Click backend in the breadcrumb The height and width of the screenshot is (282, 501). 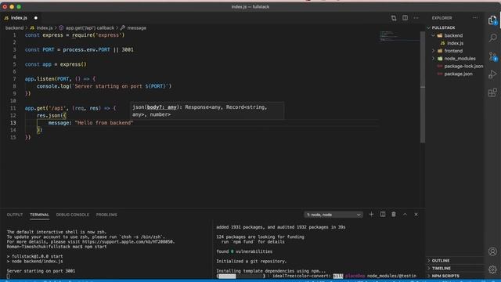(x=14, y=28)
